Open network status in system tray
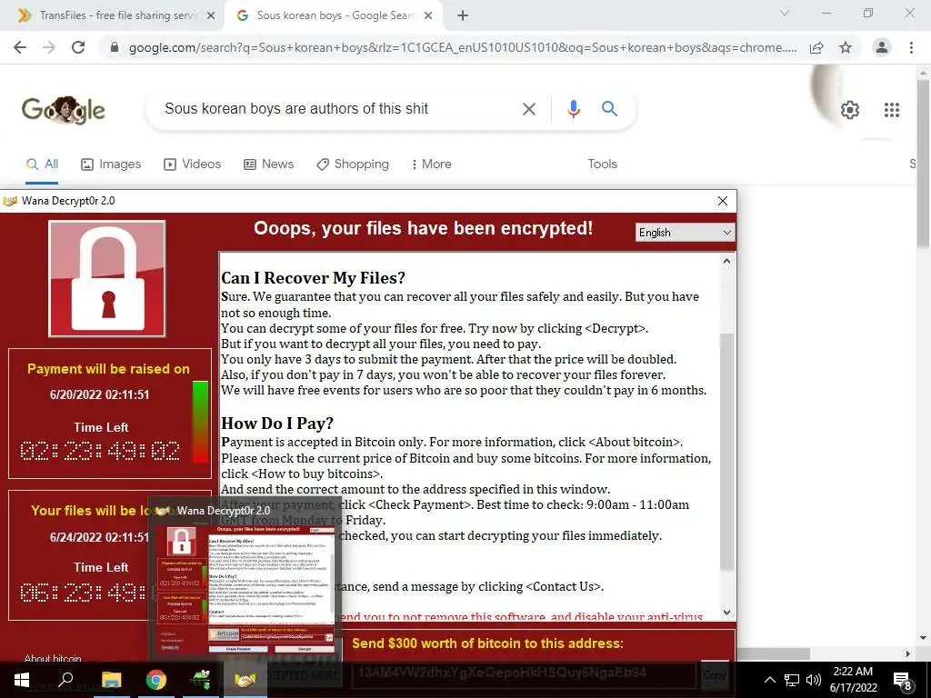This screenshot has height=698, width=931. pyautogui.click(x=792, y=680)
